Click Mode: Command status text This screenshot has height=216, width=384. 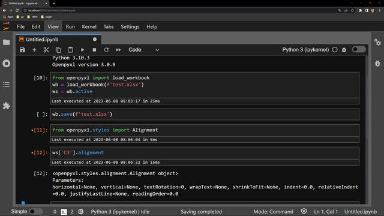(273, 212)
